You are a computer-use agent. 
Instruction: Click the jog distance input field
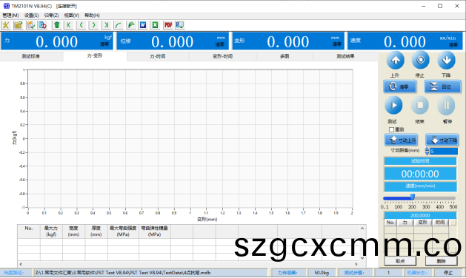(x=444, y=152)
